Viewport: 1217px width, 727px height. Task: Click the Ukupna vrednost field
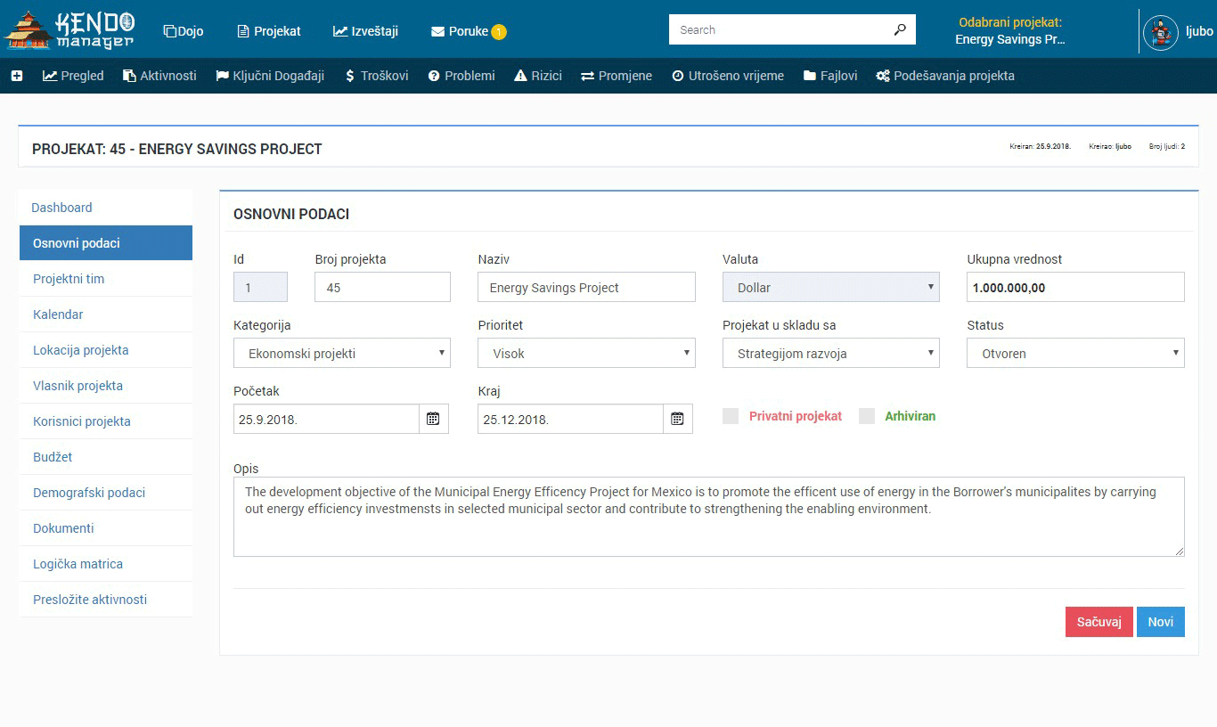pyautogui.click(x=1076, y=287)
